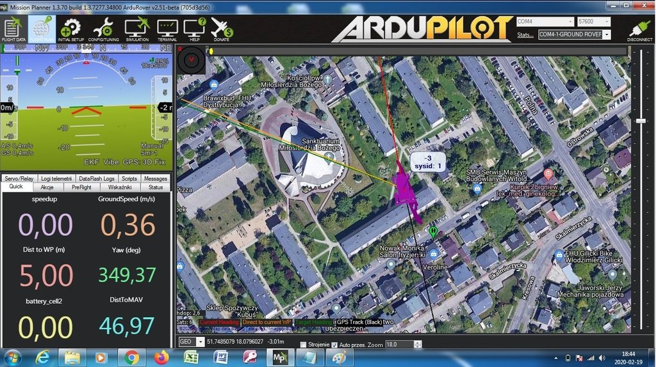Open the Config/Tuning page
The width and height of the screenshot is (656, 367).
[103, 29]
